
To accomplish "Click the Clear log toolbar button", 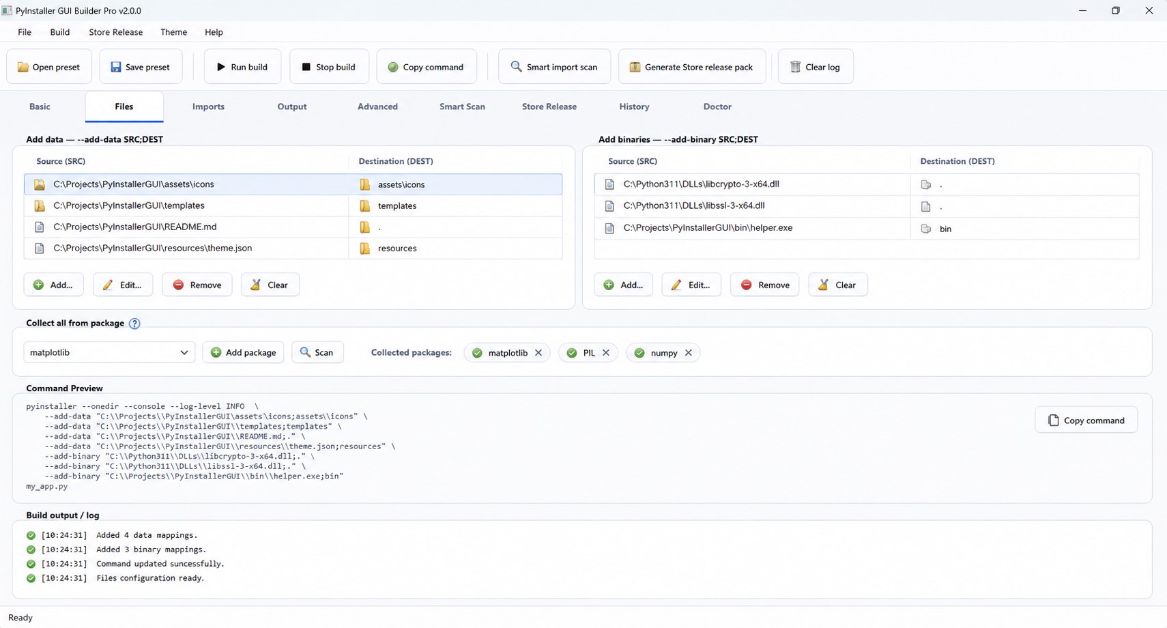I will [816, 67].
